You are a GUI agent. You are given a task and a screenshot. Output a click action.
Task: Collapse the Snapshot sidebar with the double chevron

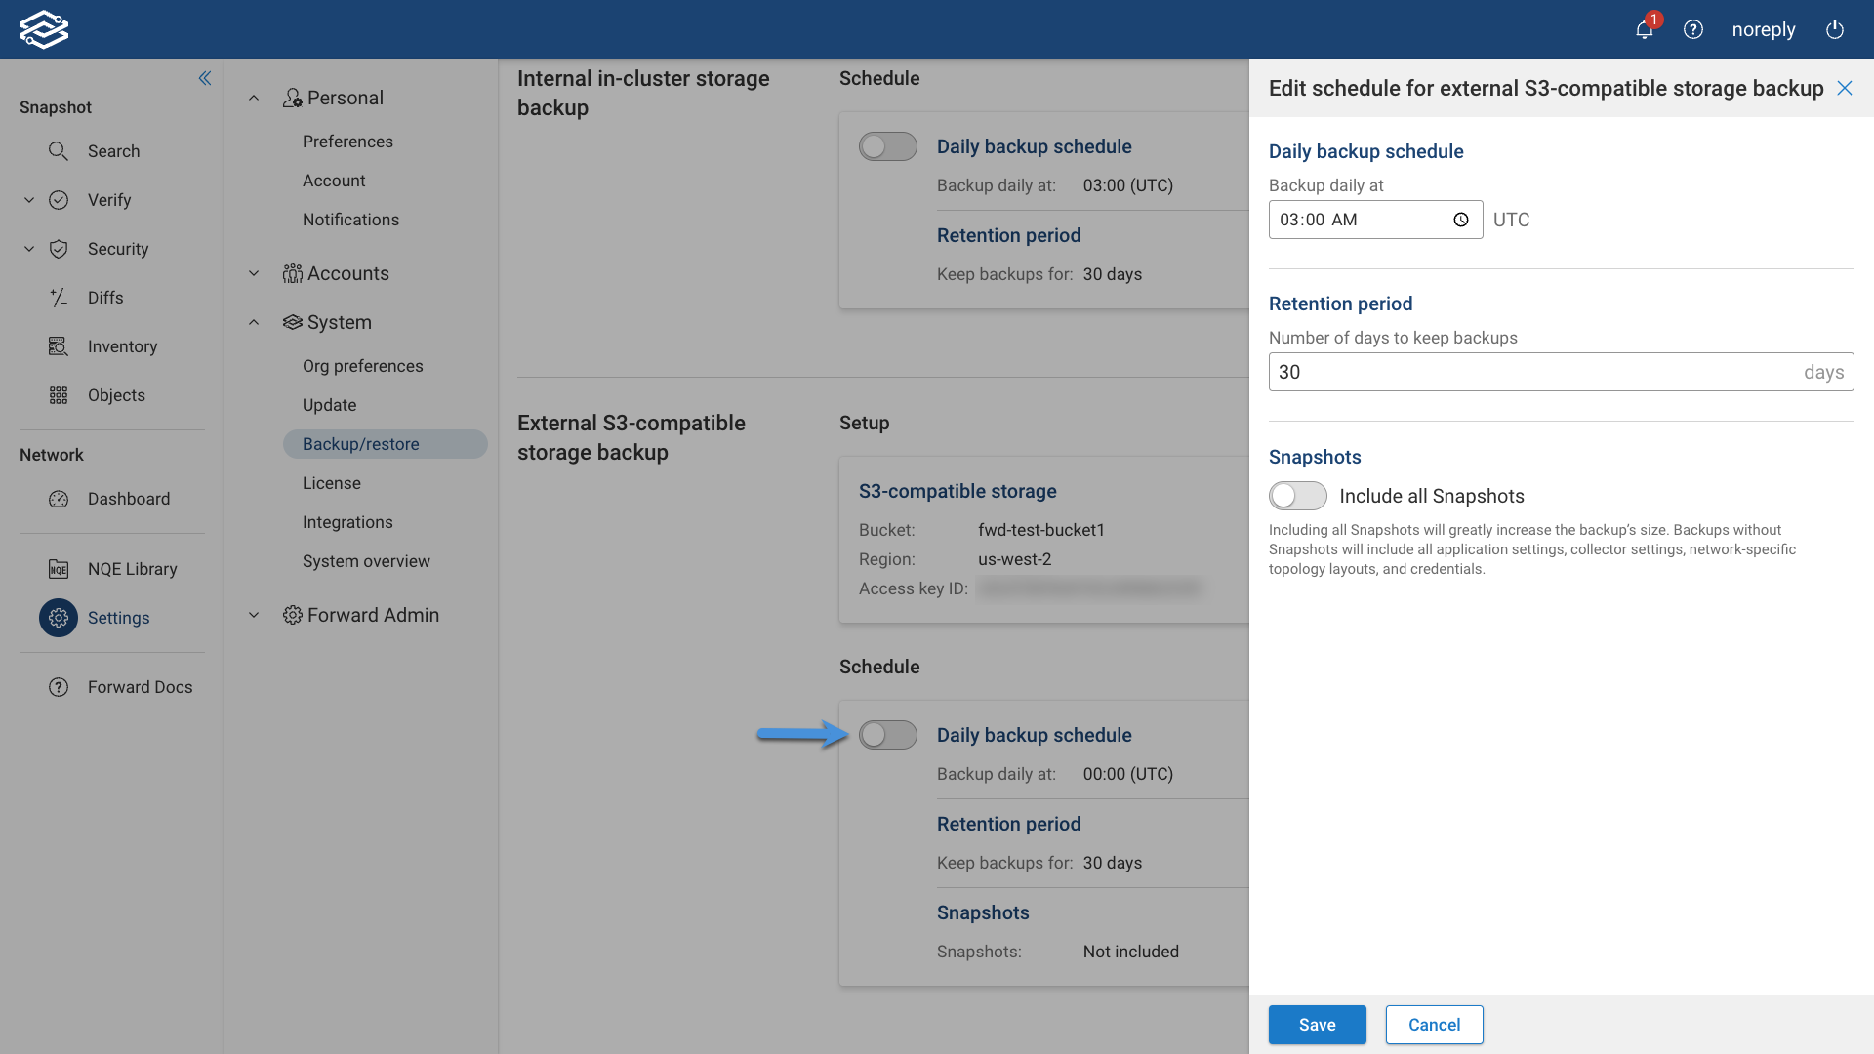pos(205,78)
